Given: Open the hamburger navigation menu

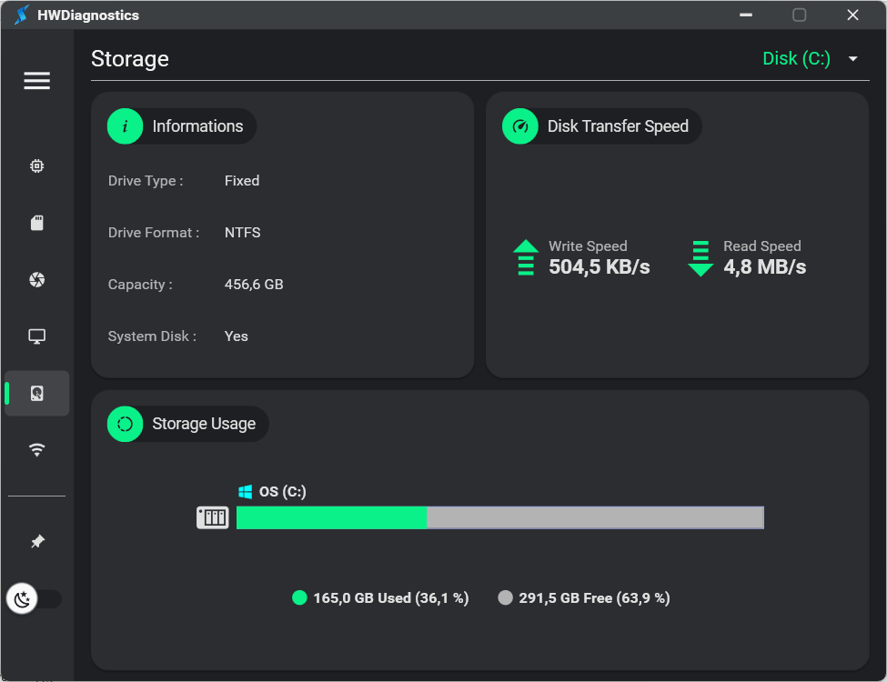Looking at the screenshot, I should 36,81.
